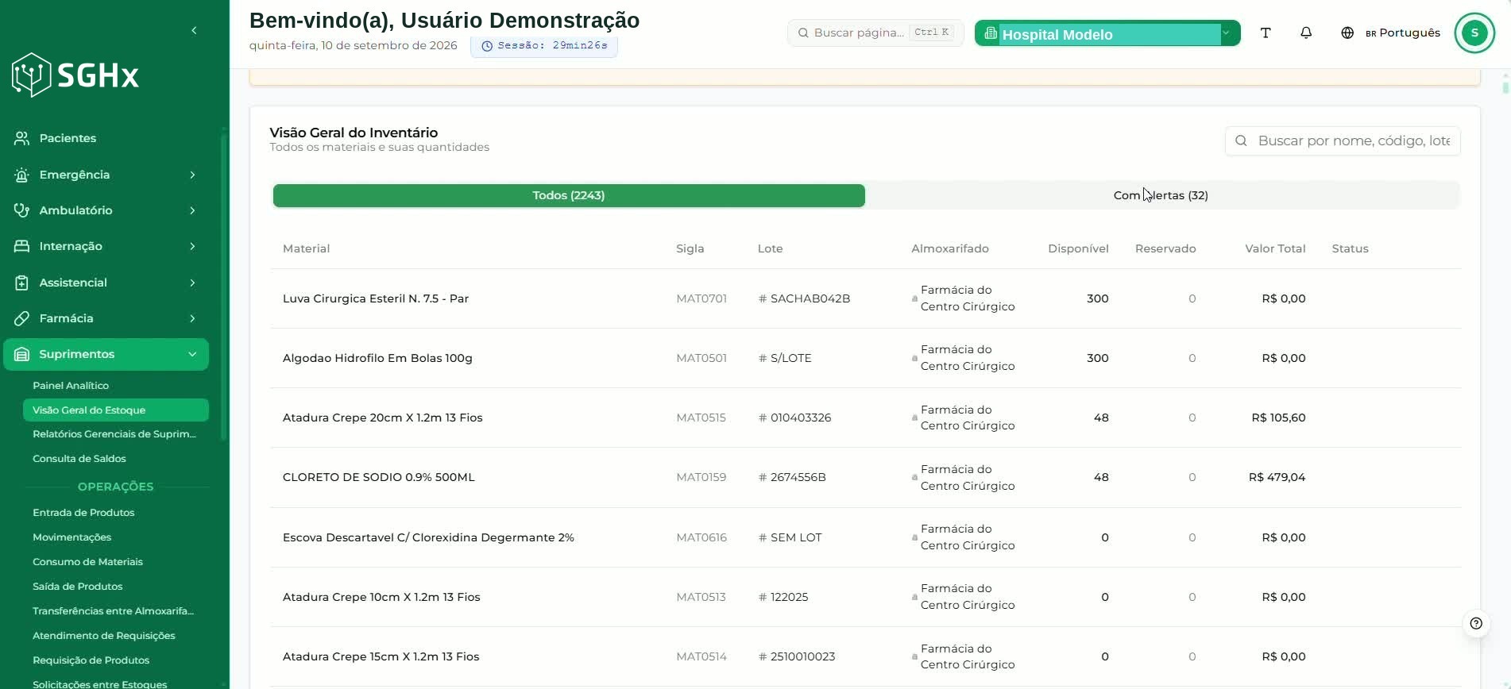Click Valor Total column header

coord(1275,248)
